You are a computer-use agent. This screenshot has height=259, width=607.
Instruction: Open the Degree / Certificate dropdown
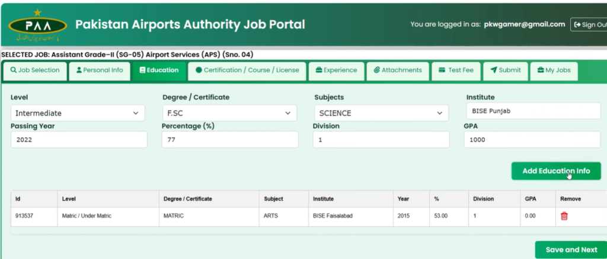229,113
